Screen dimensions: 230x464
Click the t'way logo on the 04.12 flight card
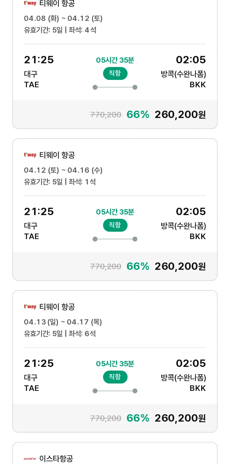point(30,155)
